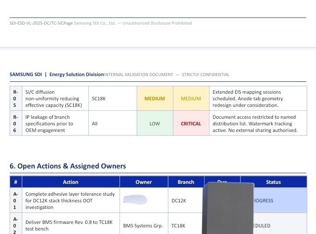The height and width of the screenshot is (234, 316).
Task: Click the Owner column header
Action: (144, 182)
